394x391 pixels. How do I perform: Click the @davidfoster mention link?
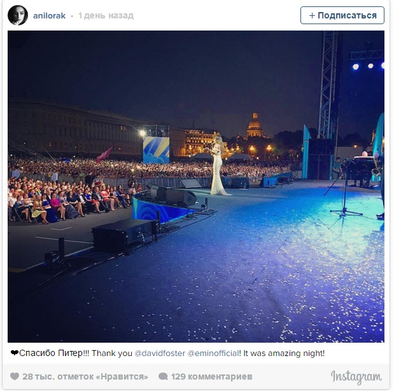coord(160,353)
